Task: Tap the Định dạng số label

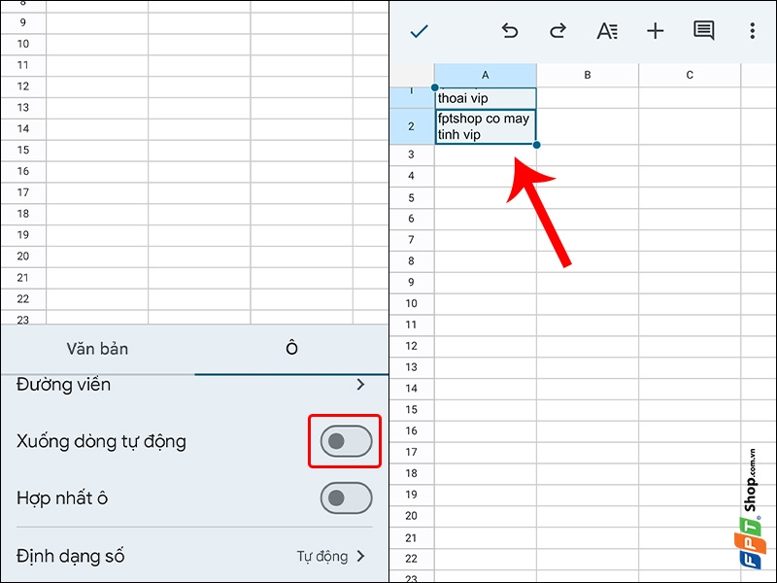Action: (x=70, y=556)
